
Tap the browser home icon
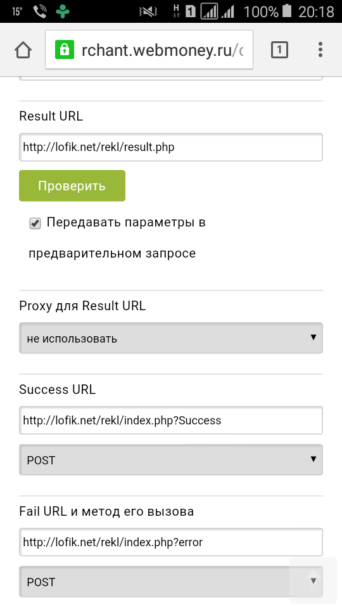[23, 49]
